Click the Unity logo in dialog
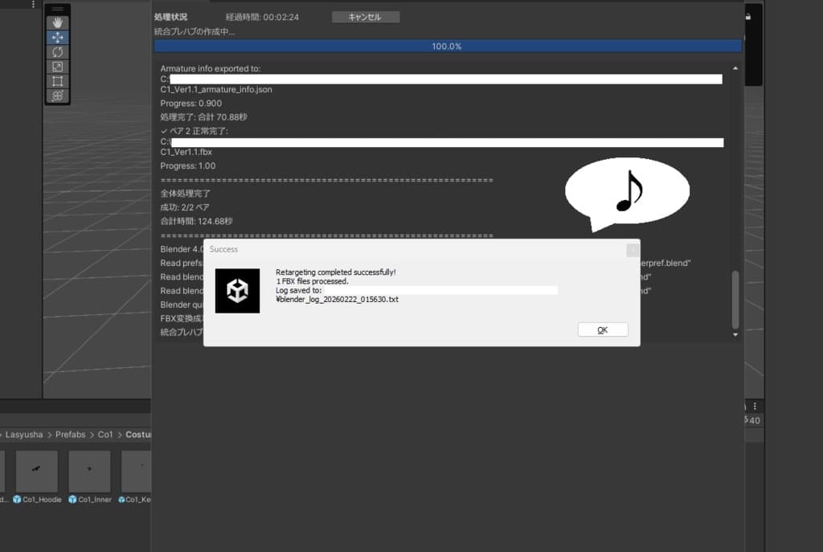 pyautogui.click(x=237, y=291)
